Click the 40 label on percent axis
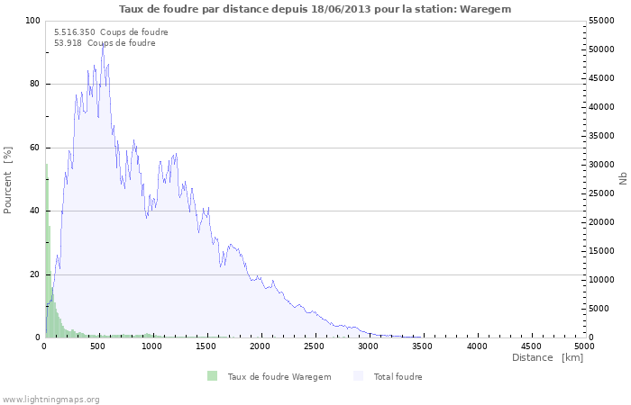This screenshot has height=405, width=631. tap(35, 211)
